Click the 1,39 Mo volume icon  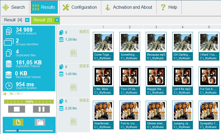coord(61,40)
